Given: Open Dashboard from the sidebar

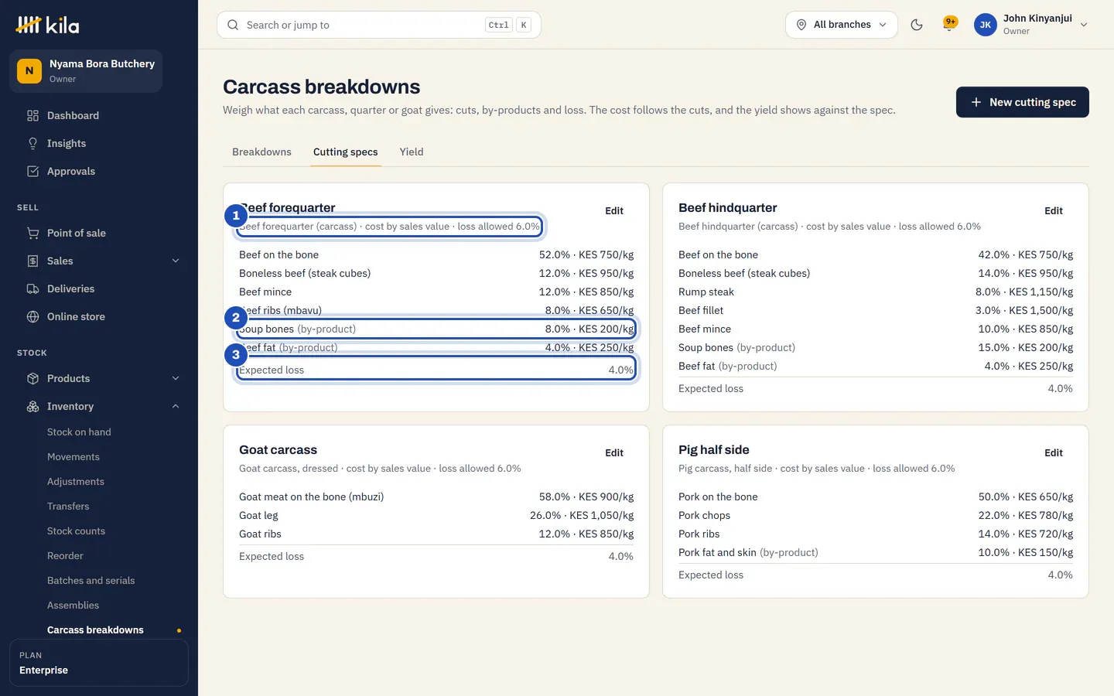Looking at the screenshot, I should coord(98,115).
